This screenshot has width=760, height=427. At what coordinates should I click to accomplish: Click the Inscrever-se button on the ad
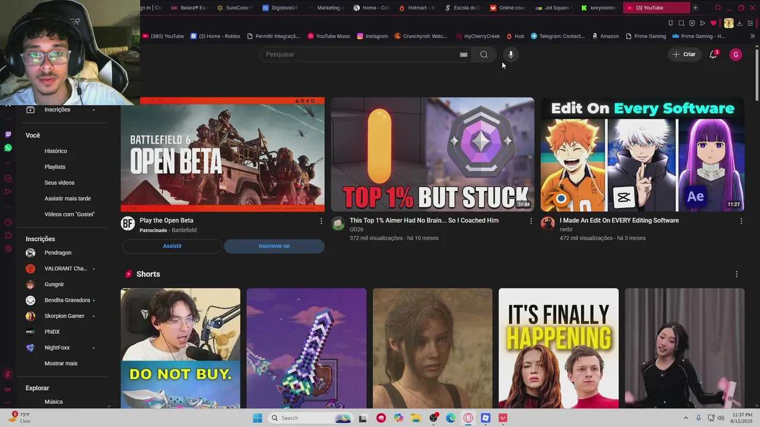coord(274,246)
